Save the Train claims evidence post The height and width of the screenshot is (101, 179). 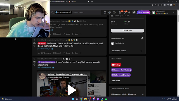point(75,53)
